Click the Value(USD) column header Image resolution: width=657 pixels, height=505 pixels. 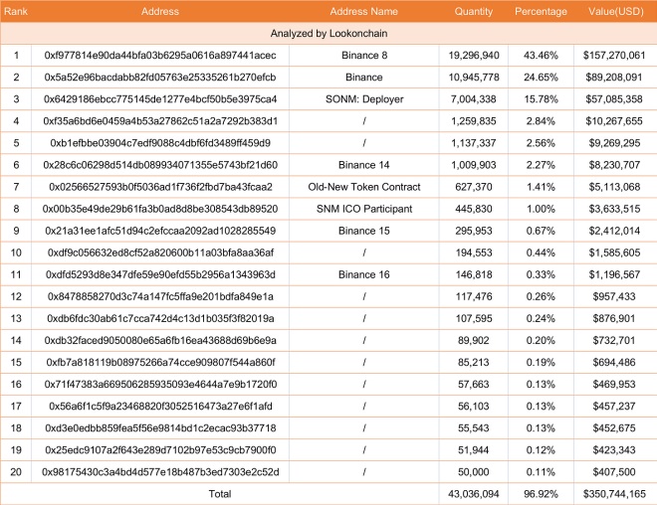(x=614, y=12)
